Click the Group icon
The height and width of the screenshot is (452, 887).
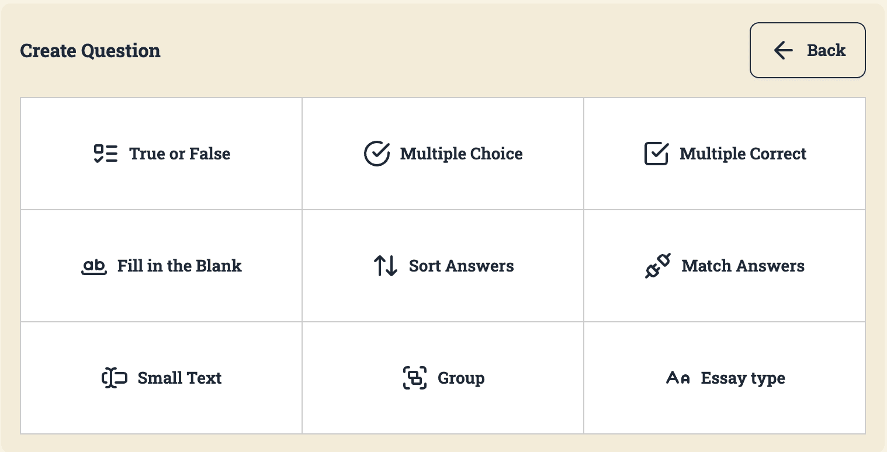tap(415, 378)
